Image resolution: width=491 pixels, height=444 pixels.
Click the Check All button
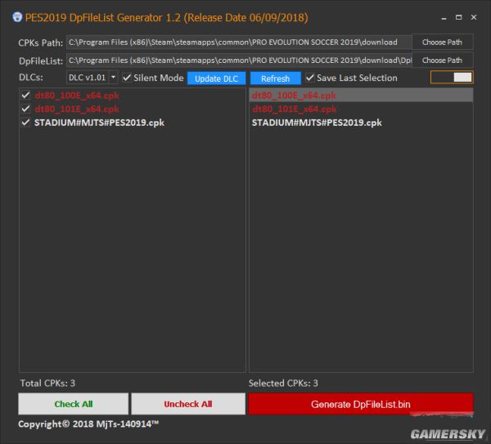[74, 404]
